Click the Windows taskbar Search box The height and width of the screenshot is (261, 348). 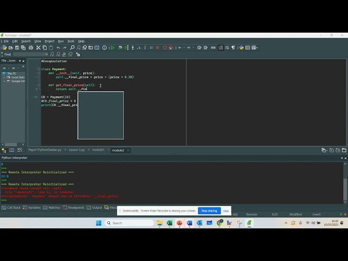(129, 223)
